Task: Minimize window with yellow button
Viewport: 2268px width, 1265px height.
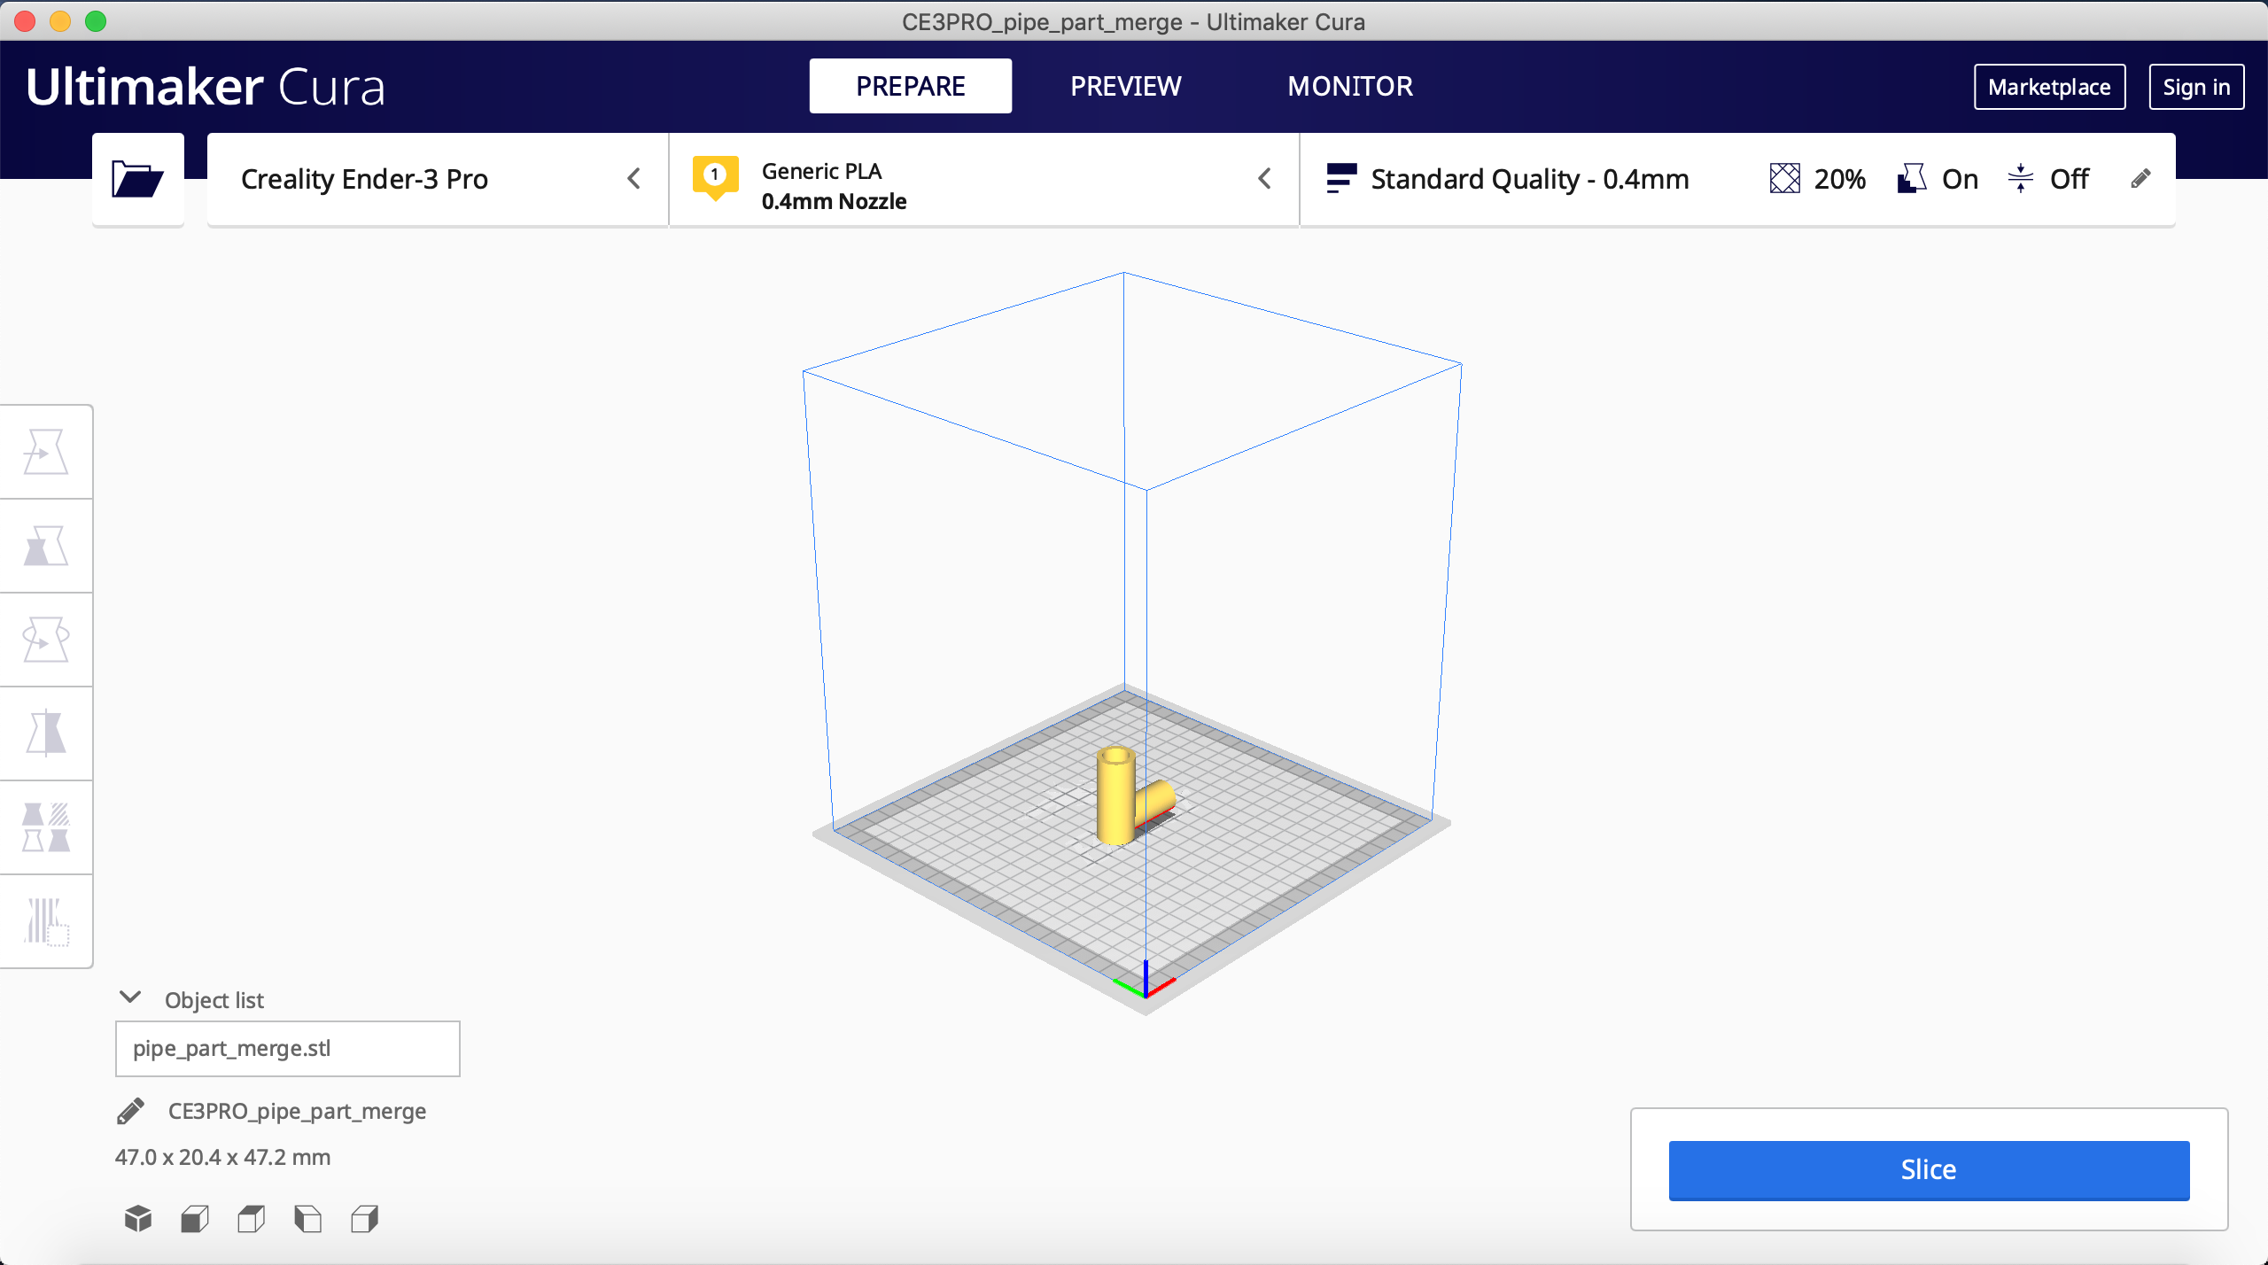Action: point(59,21)
